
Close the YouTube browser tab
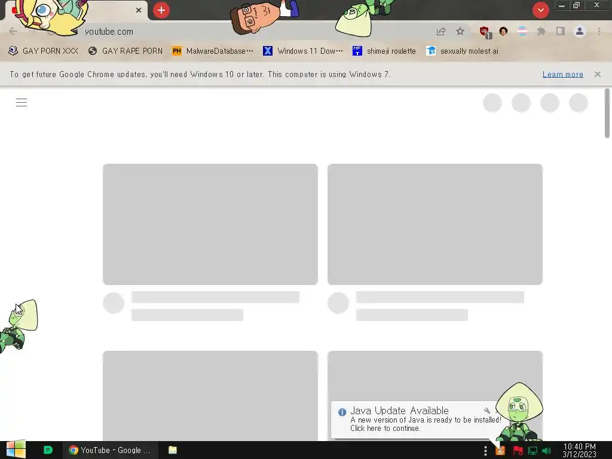tap(139, 10)
